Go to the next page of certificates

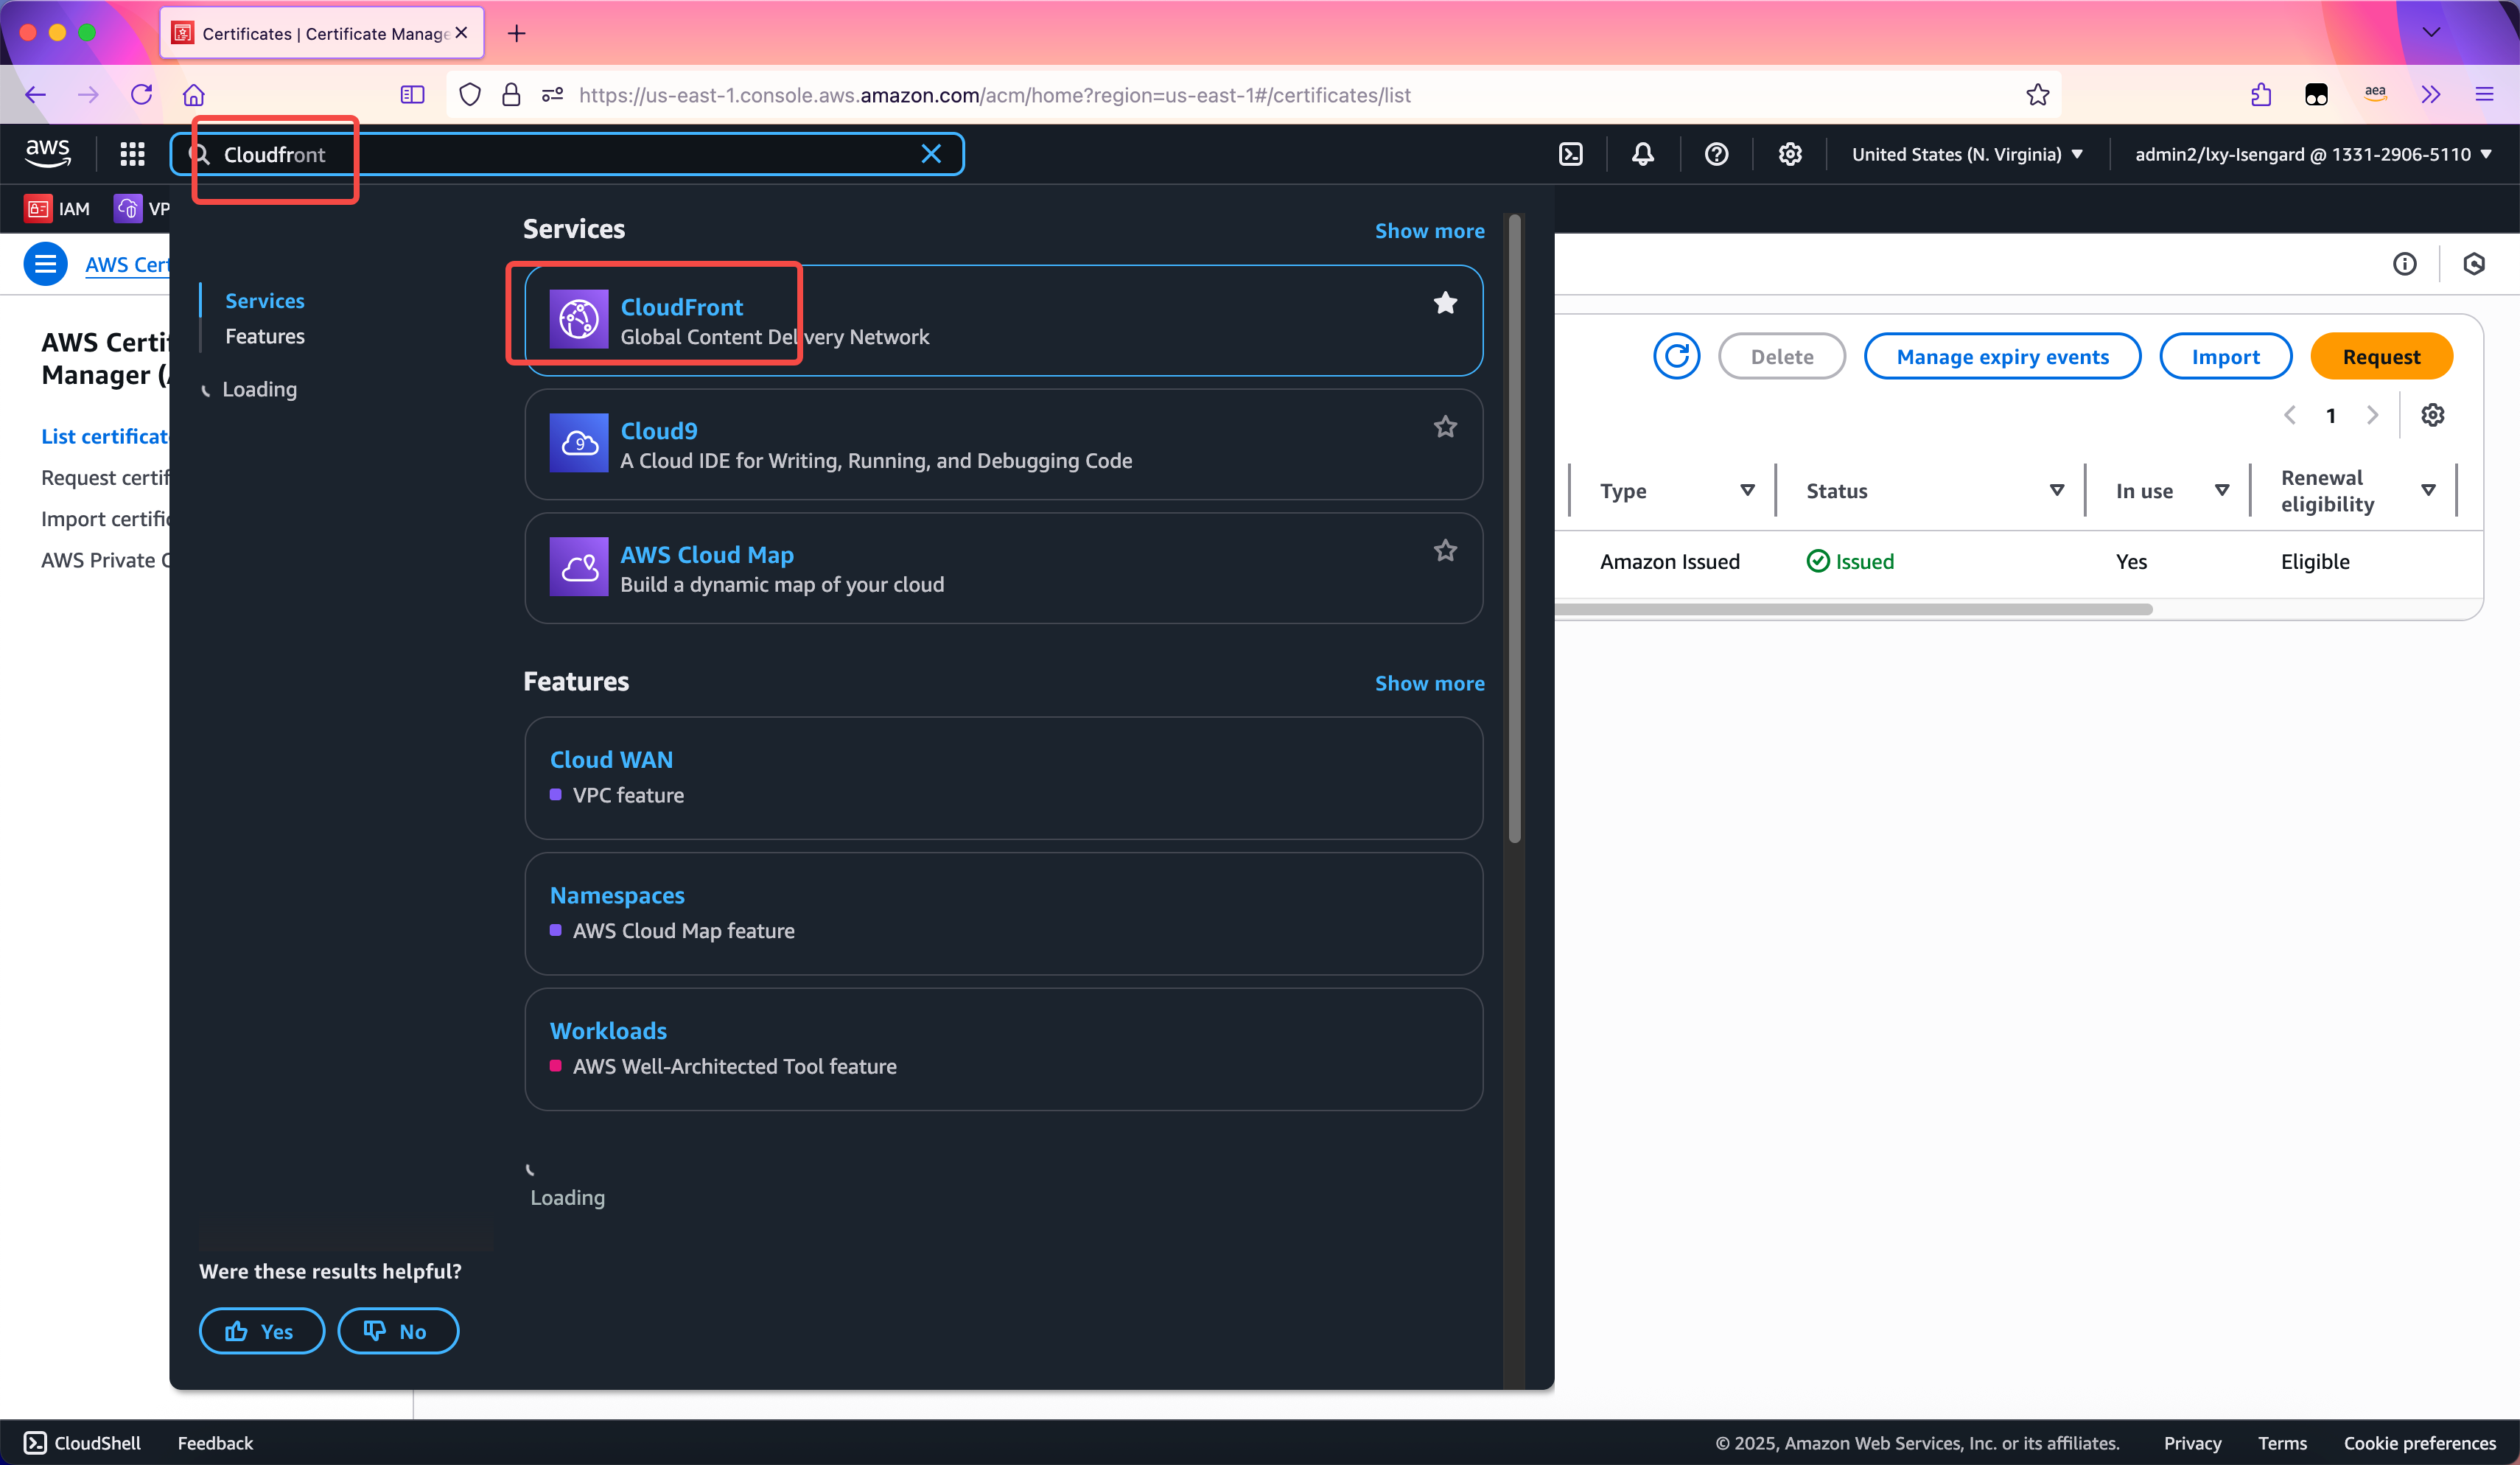click(x=2372, y=415)
